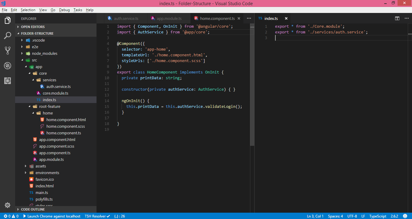
Task: Open the Debug view in activity bar
Action: click(8, 66)
